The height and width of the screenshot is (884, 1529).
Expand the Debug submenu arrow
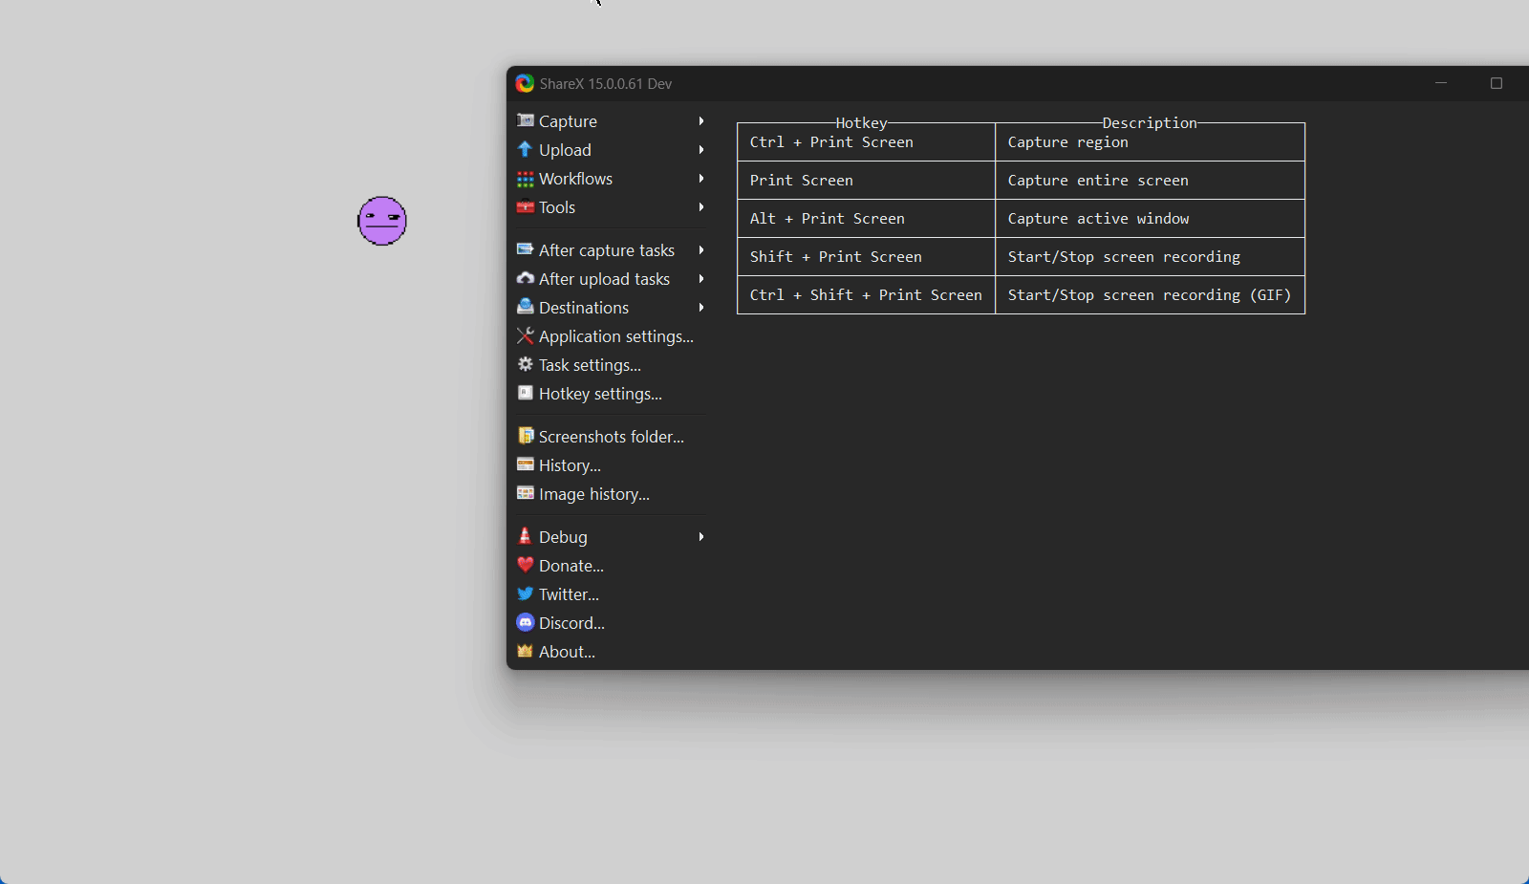[701, 537]
